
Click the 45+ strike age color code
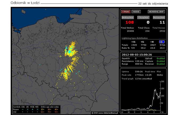(x=56, y=109)
